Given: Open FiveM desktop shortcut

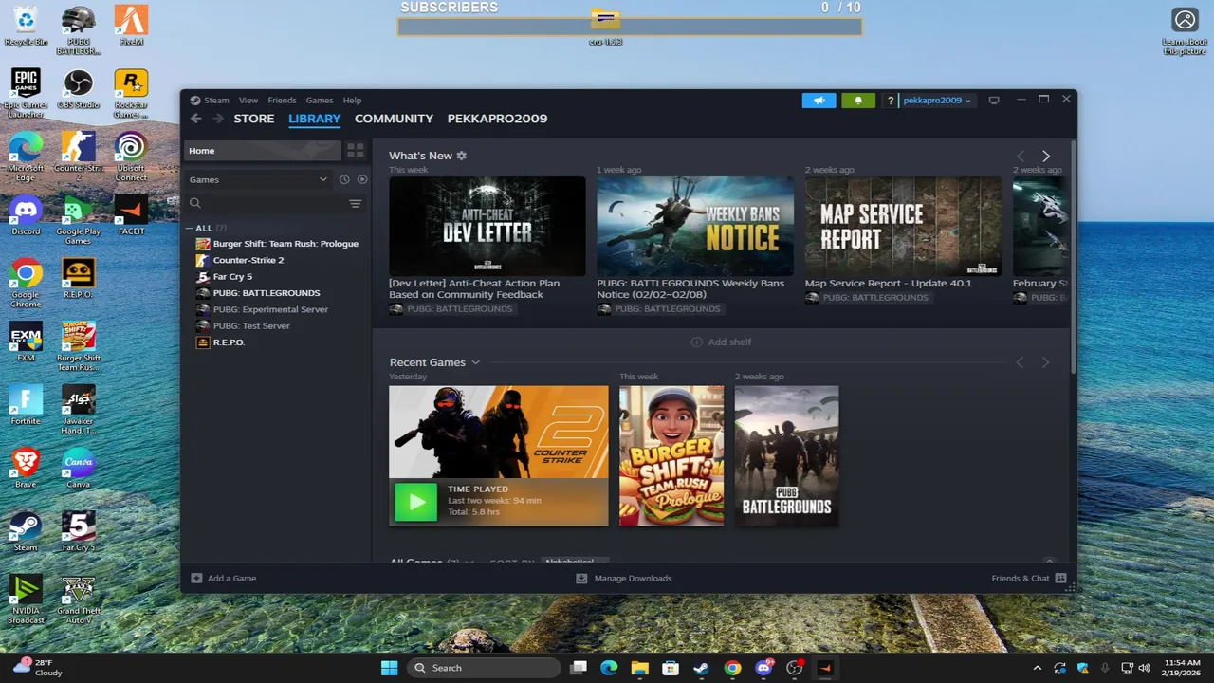Looking at the screenshot, I should pyautogui.click(x=131, y=26).
